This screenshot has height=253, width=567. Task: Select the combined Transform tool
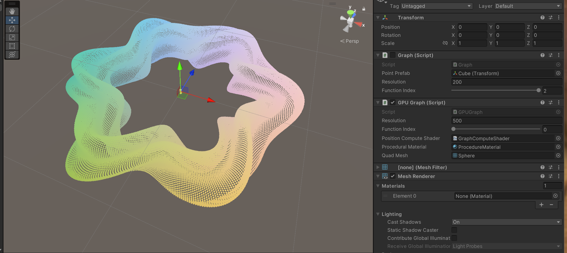pyautogui.click(x=12, y=55)
